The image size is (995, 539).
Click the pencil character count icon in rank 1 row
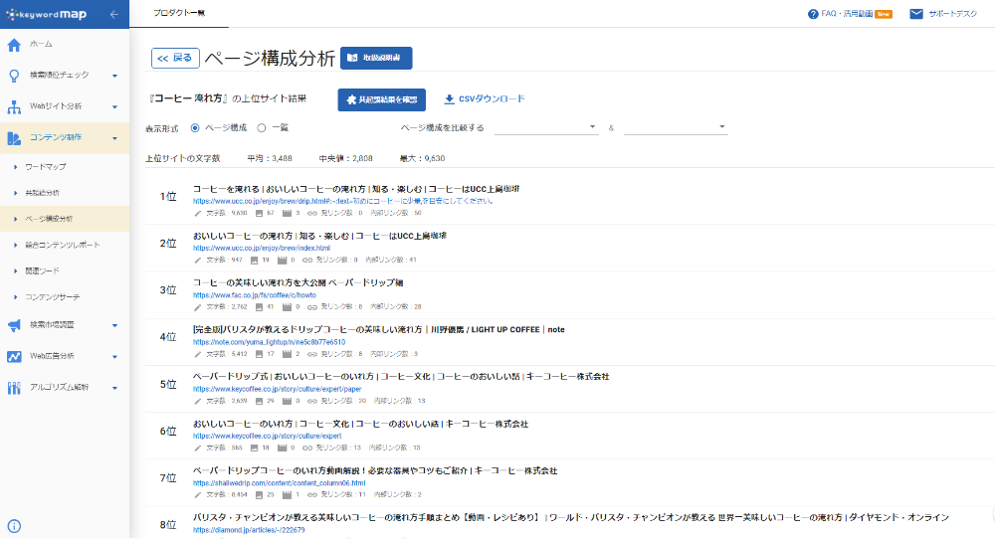(x=197, y=214)
